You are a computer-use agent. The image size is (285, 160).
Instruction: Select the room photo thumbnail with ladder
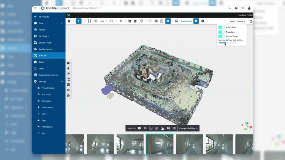pyautogui.click(x=100, y=144)
